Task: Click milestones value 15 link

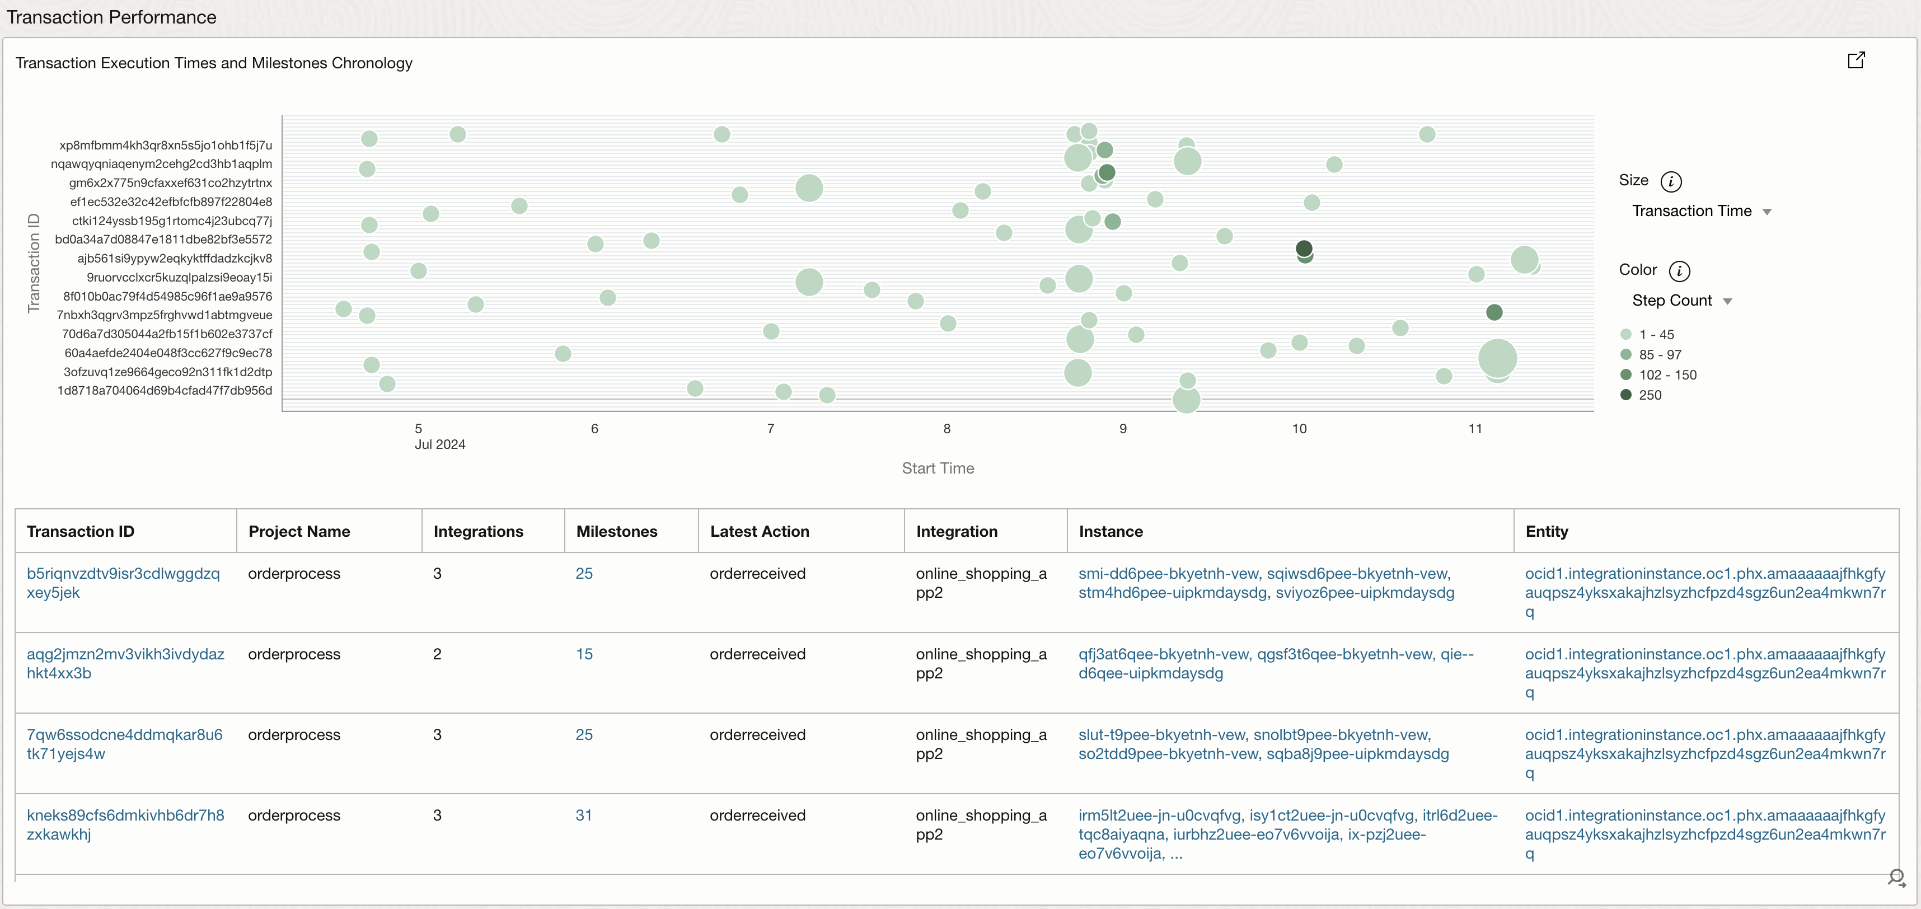Action: (x=584, y=654)
